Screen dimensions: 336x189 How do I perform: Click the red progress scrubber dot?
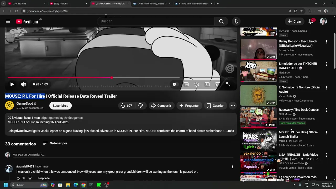[x=112, y=77]
